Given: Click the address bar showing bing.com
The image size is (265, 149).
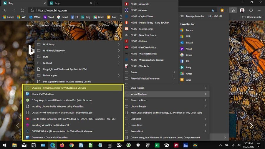Looking at the screenshot, I should click(74, 10).
